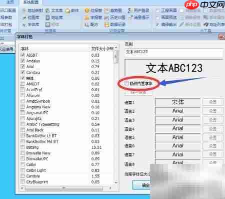Select the Angsana New row in font list
Screen dimensions: 225x199
[66, 107]
